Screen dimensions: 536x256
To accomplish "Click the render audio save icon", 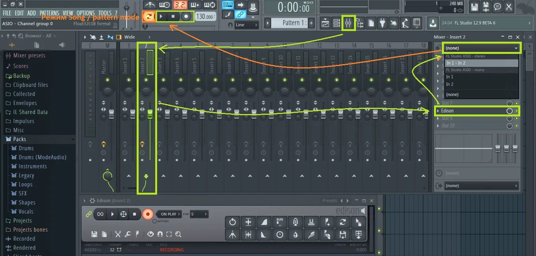I will click(486, 6).
